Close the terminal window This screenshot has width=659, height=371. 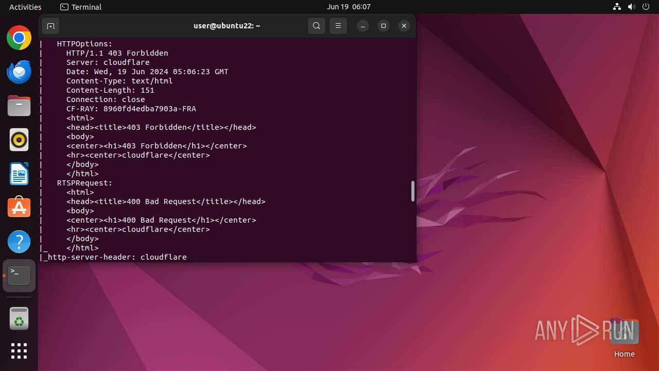point(404,26)
